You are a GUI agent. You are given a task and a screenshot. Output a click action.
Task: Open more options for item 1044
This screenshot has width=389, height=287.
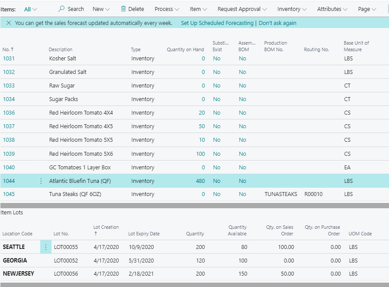tap(41, 181)
